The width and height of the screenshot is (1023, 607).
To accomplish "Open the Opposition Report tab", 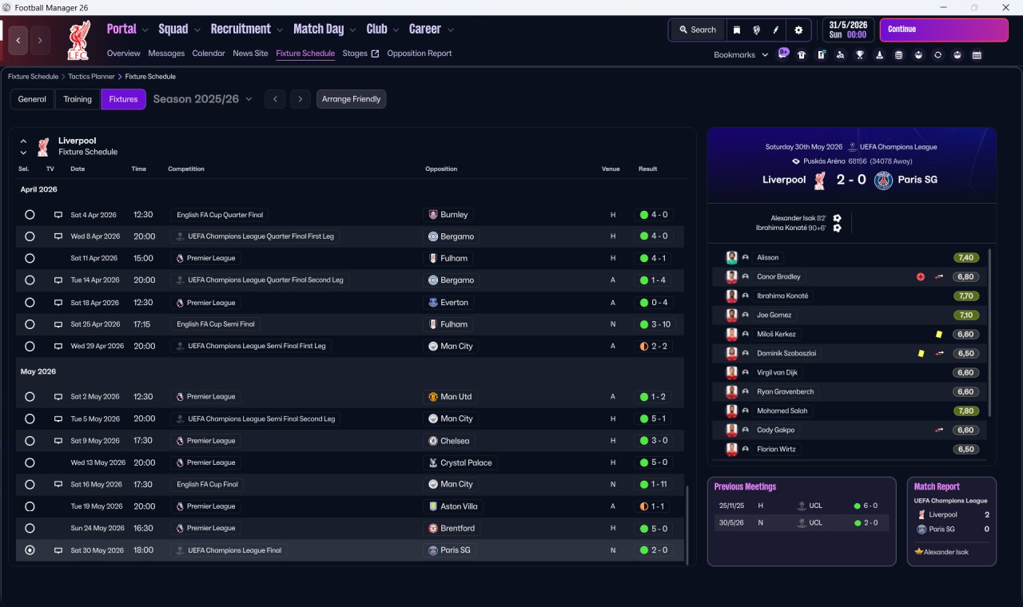I will 420,54.
